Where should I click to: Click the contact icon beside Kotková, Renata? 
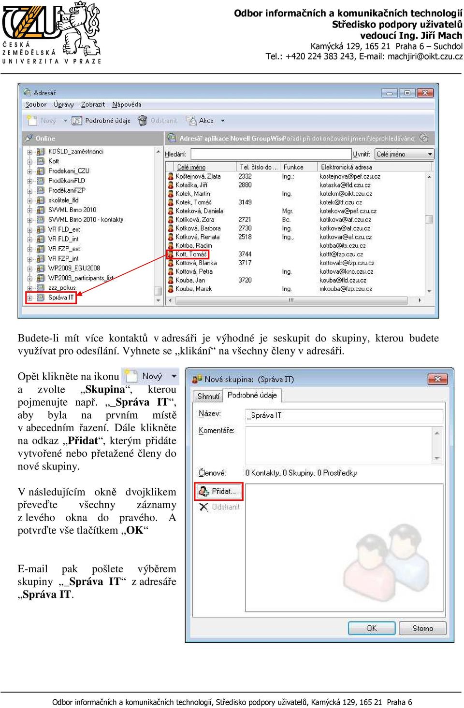[171, 237]
